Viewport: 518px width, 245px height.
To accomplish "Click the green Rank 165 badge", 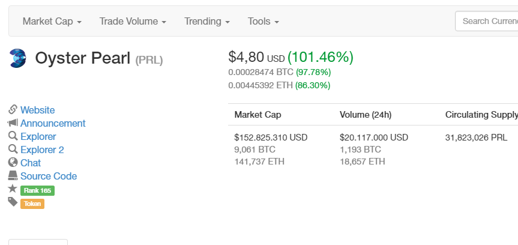I will click(37, 190).
